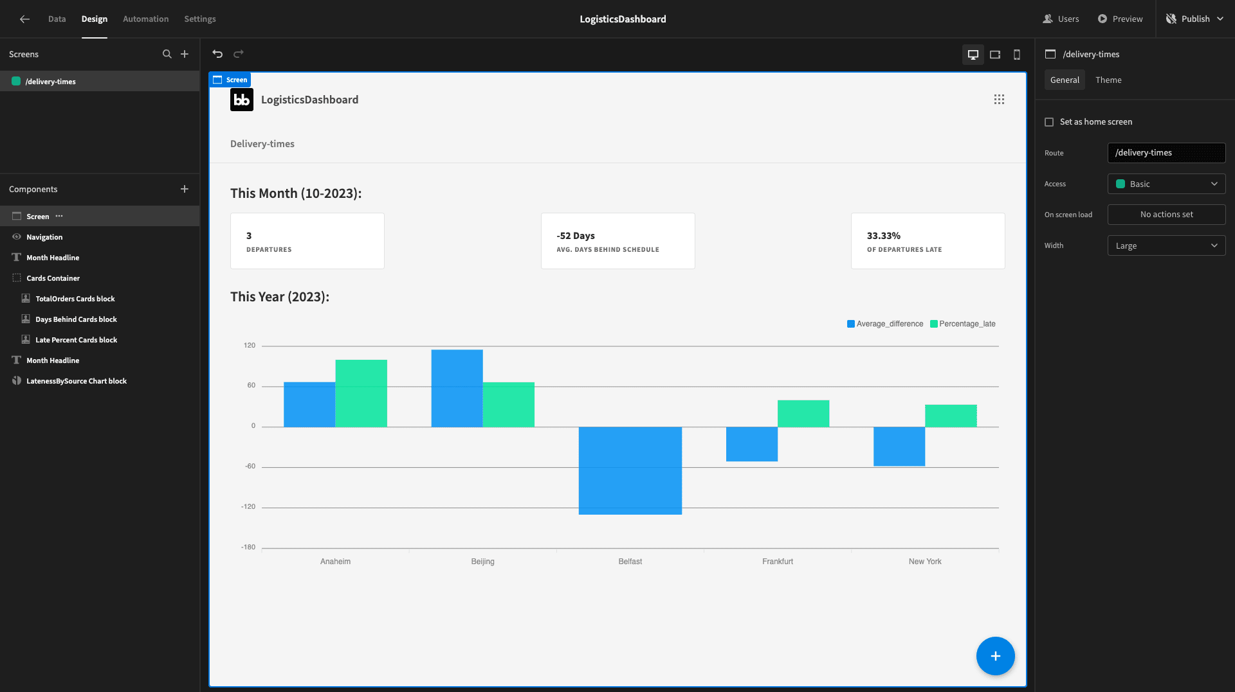Switch to tablet preview device
This screenshot has width=1235, height=692.
coord(995,55)
